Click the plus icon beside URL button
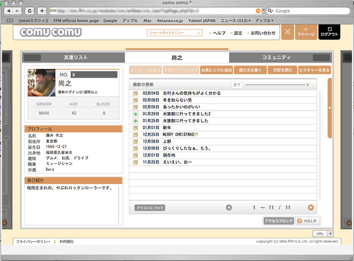The width and height of the screenshot is (354, 261). tap(330, 233)
